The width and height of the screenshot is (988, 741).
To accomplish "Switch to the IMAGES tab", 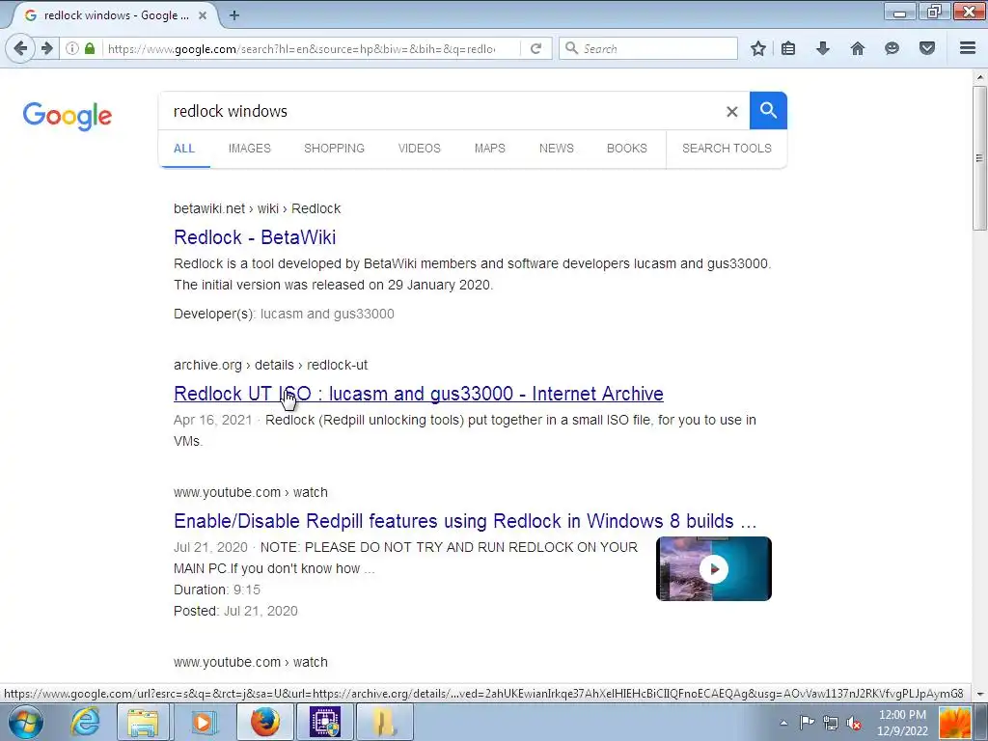I will click(x=250, y=149).
